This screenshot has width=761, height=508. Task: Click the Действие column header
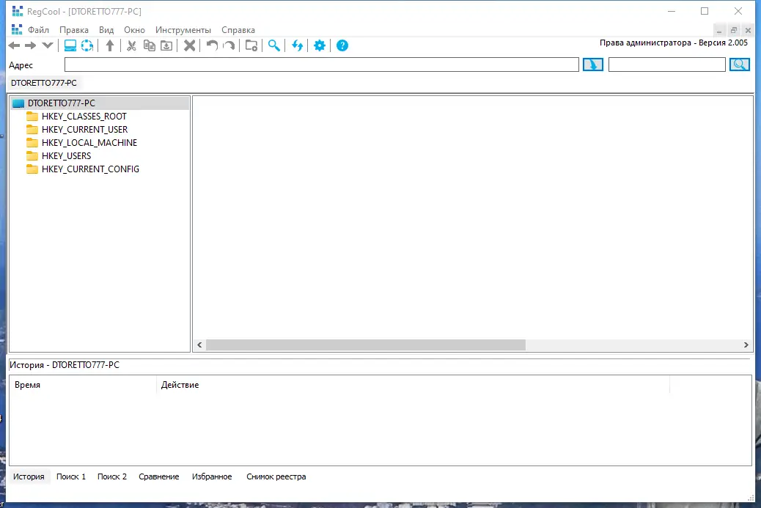click(413, 385)
